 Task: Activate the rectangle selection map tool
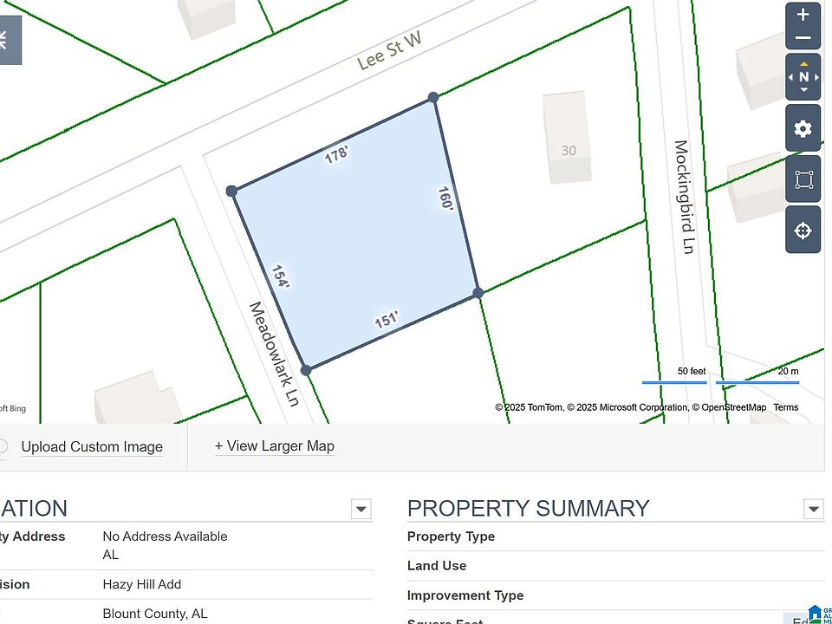(x=803, y=179)
